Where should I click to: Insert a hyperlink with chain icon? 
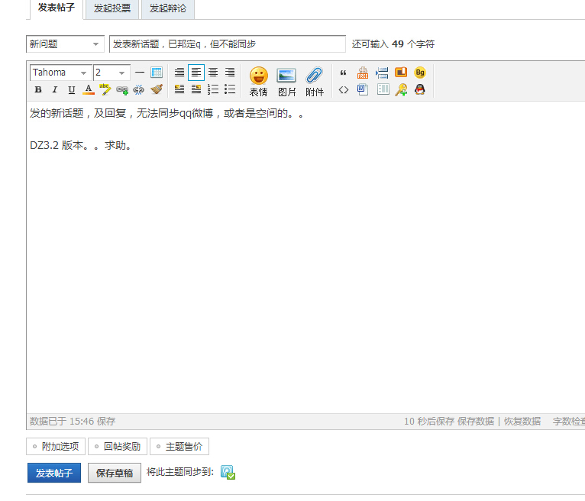122,90
